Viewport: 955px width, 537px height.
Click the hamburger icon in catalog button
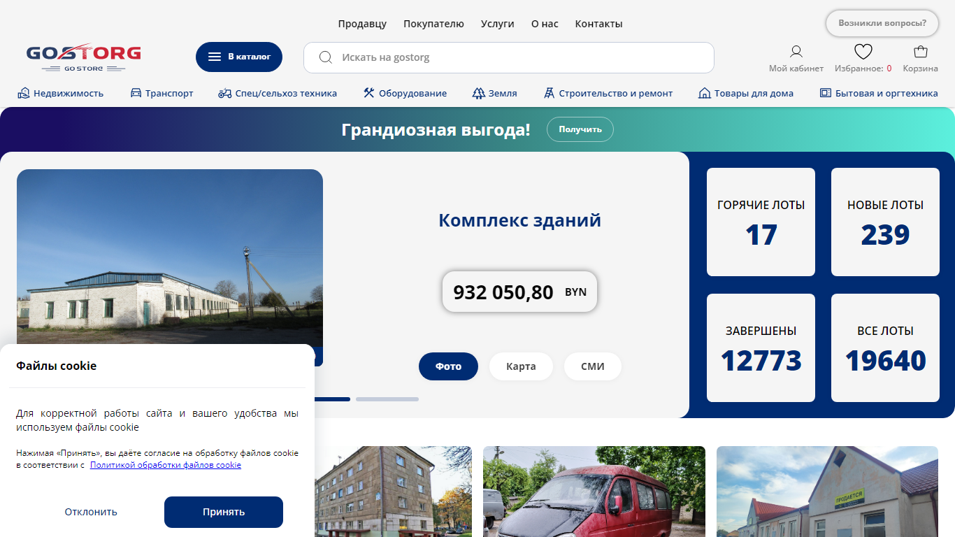click(x=215, y=57)
